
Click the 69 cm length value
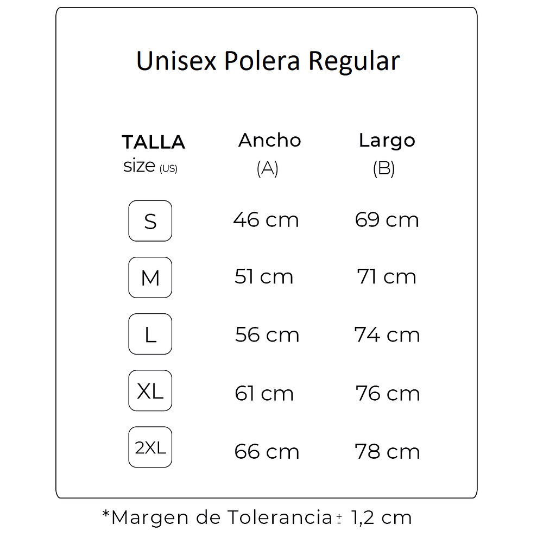[387, 220]
